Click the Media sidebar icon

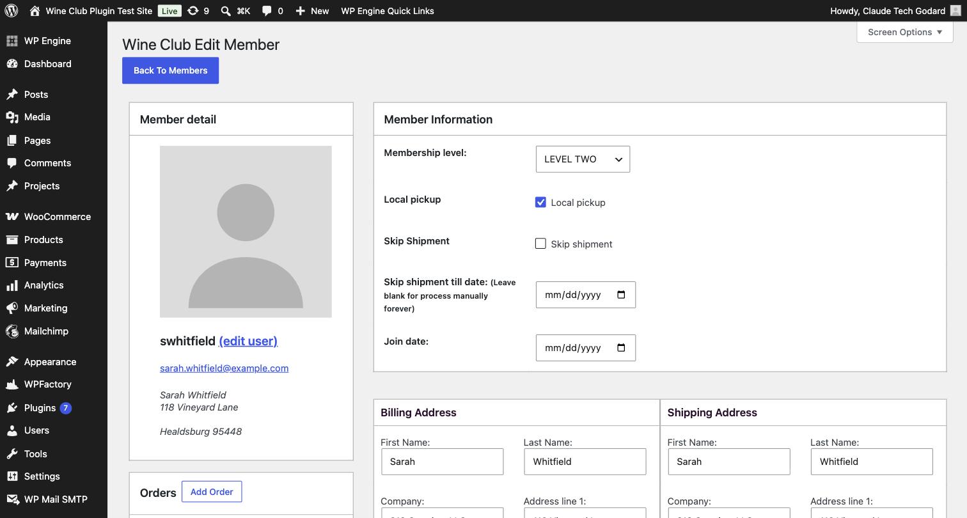click(12, 117)
